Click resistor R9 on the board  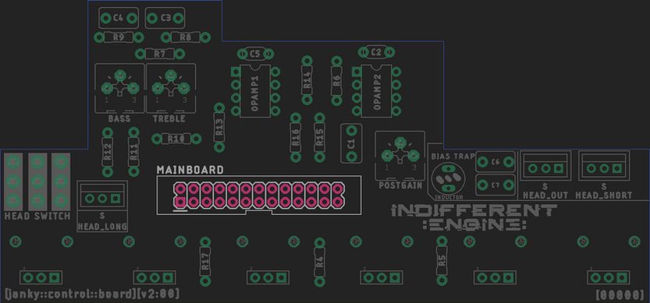tap(119, 37)
